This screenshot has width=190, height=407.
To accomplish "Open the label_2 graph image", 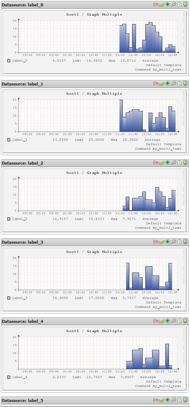I will tap(95, 200).
